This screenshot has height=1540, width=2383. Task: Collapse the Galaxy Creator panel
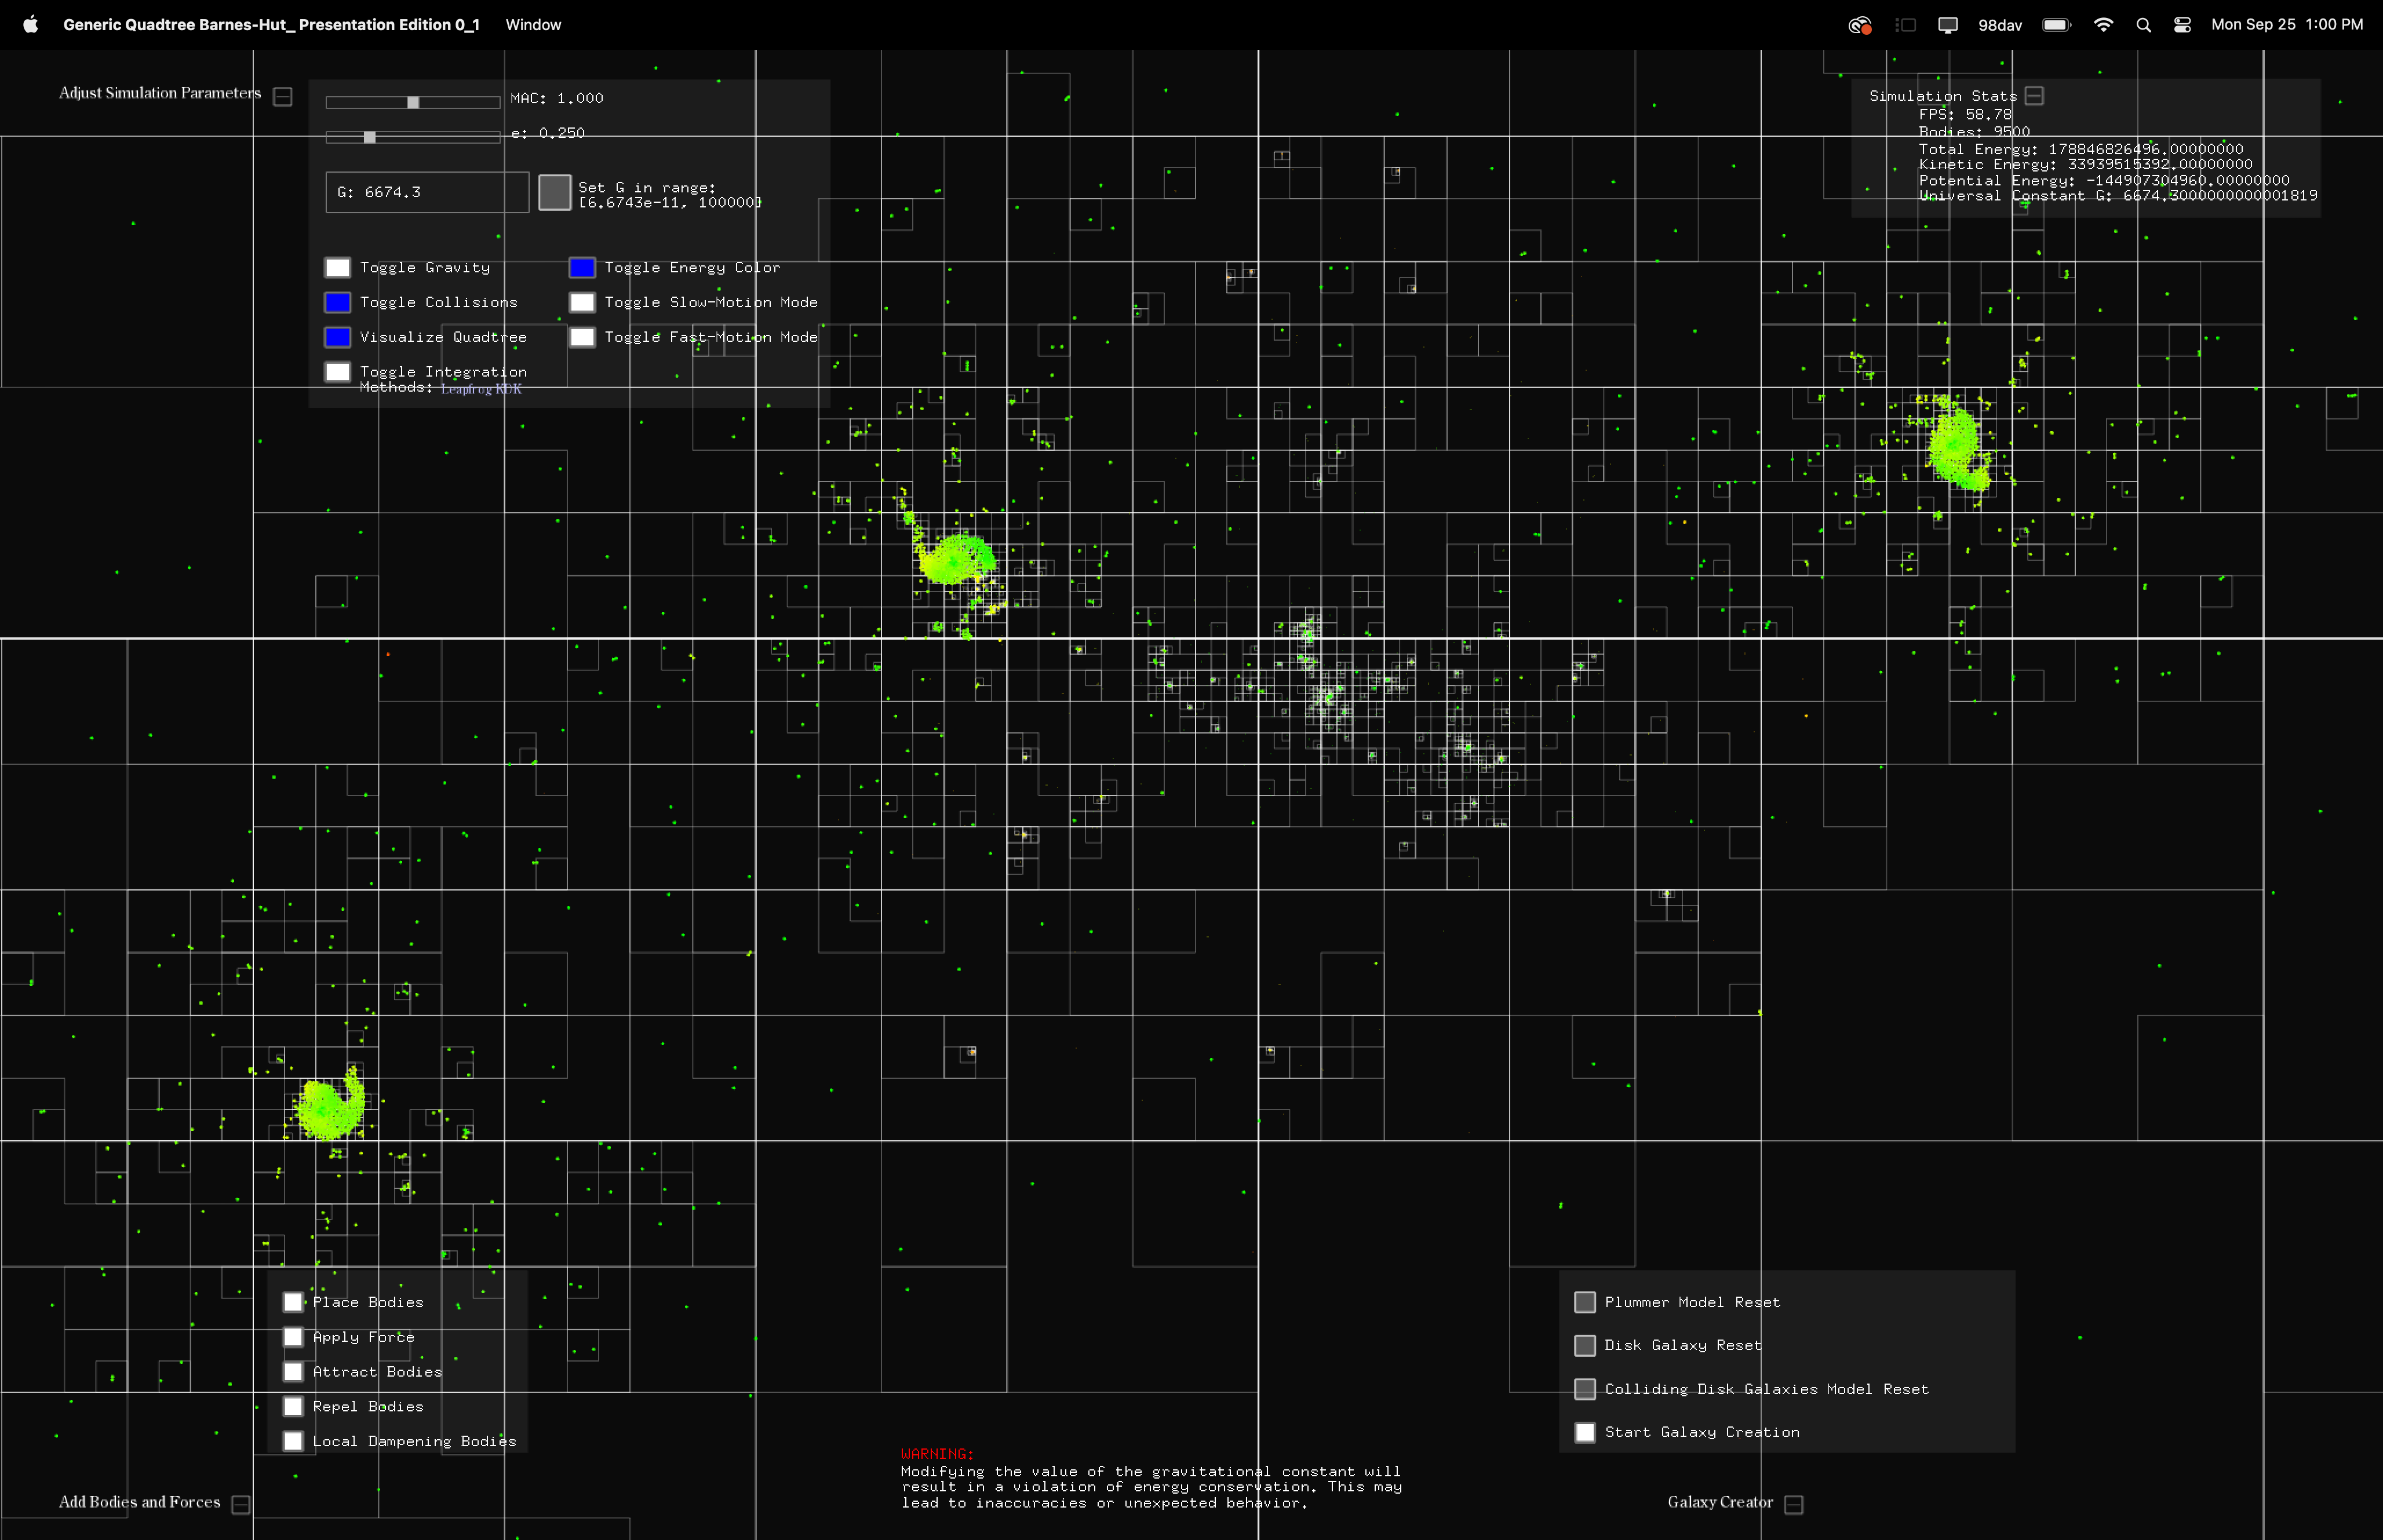tap(1794, 1504)
